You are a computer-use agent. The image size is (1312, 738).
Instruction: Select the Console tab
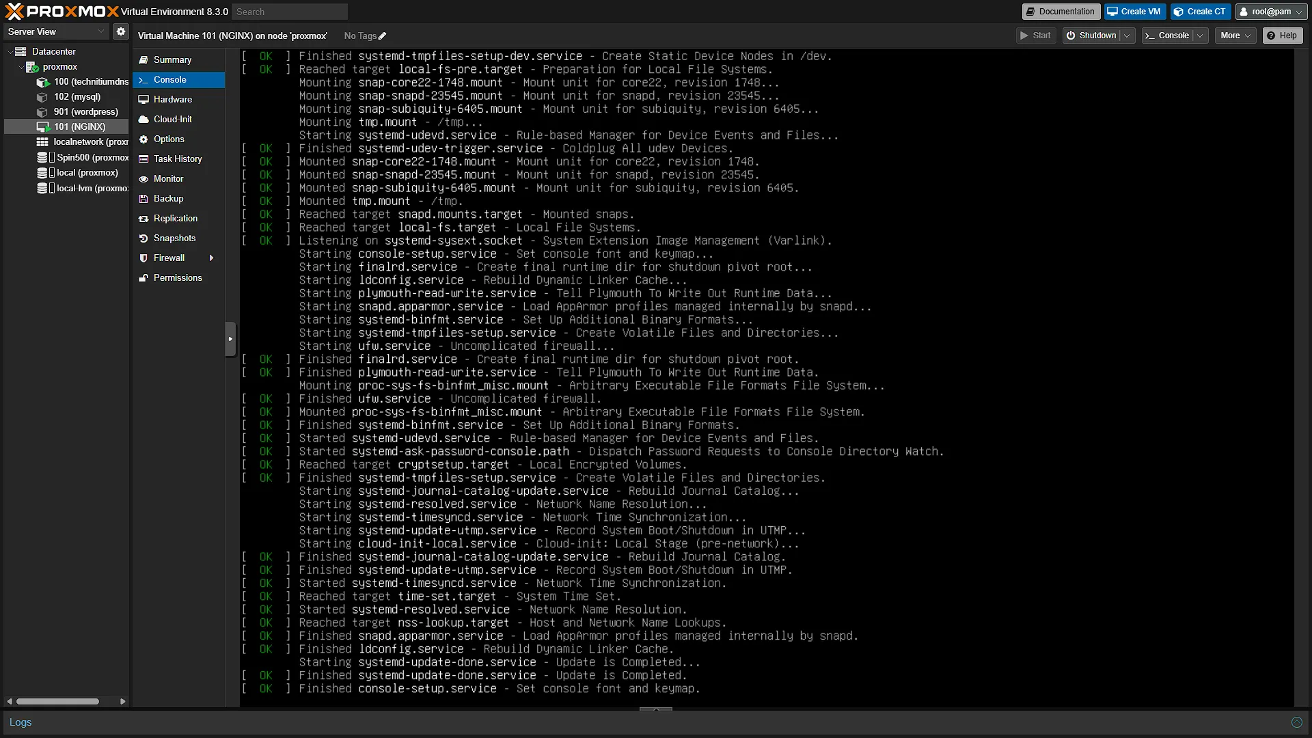tap(178, 80)
